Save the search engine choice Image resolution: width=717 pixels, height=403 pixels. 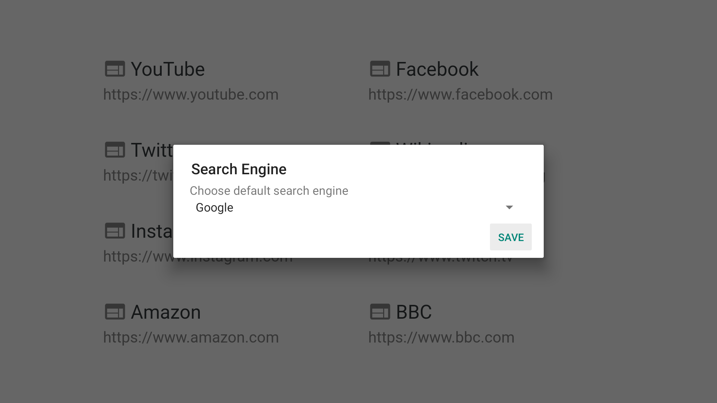(x=510, y=237)
